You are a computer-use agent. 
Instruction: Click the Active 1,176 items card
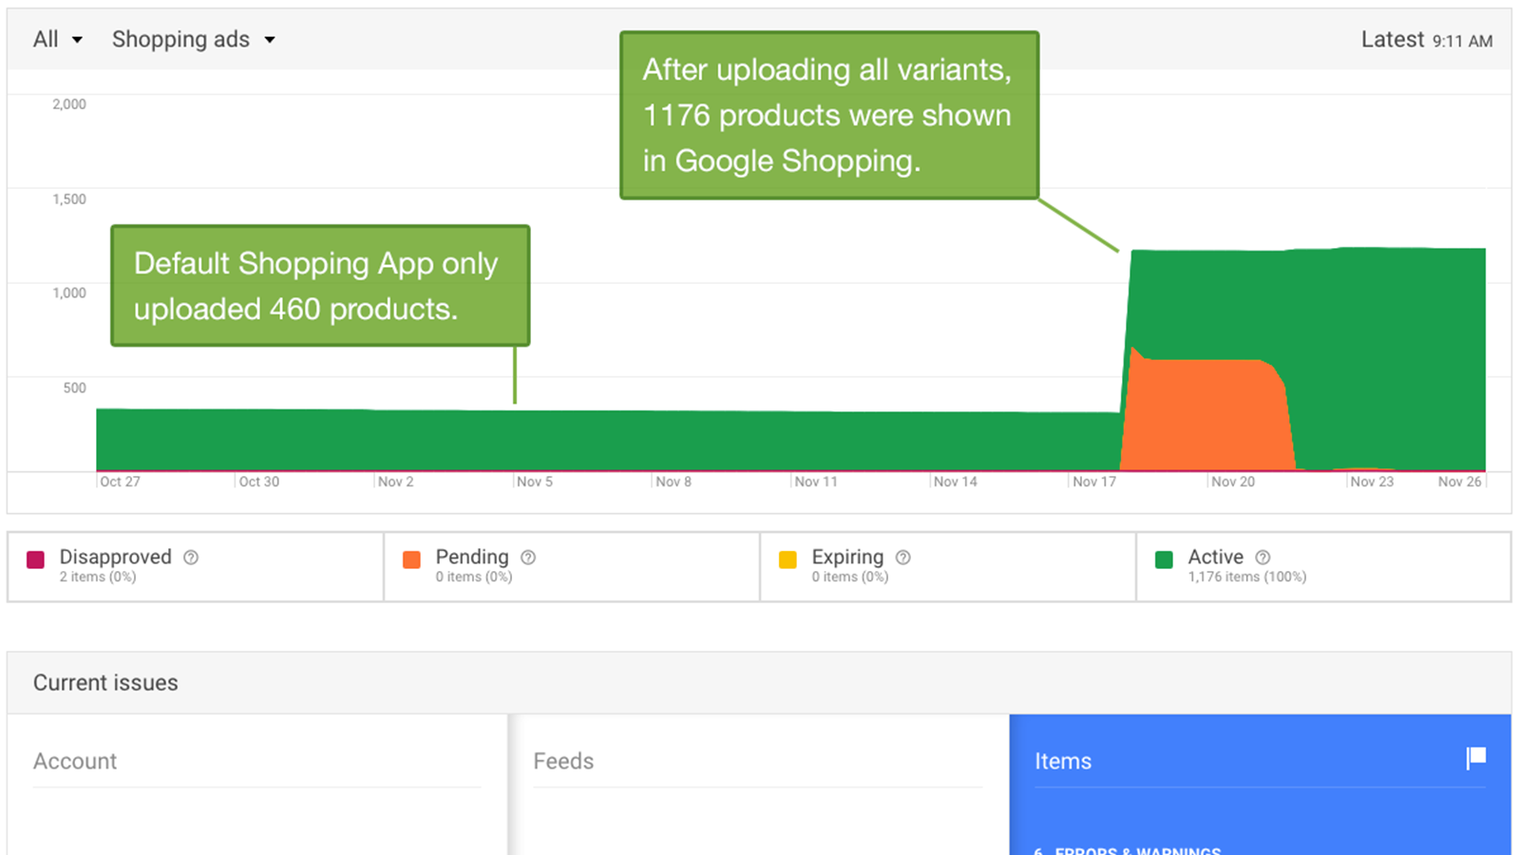coord(1323,567)
